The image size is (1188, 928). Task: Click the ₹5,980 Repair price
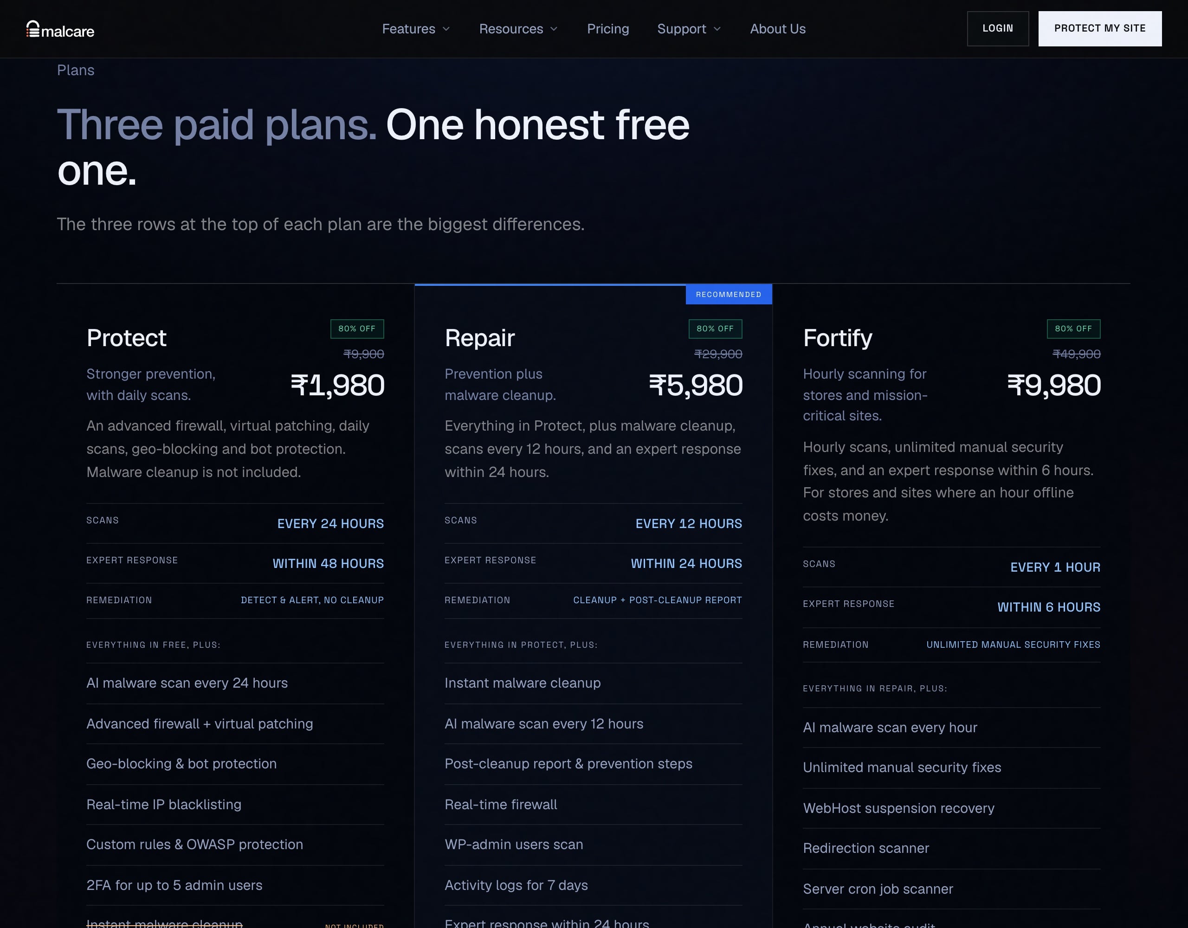click(696, 385)
